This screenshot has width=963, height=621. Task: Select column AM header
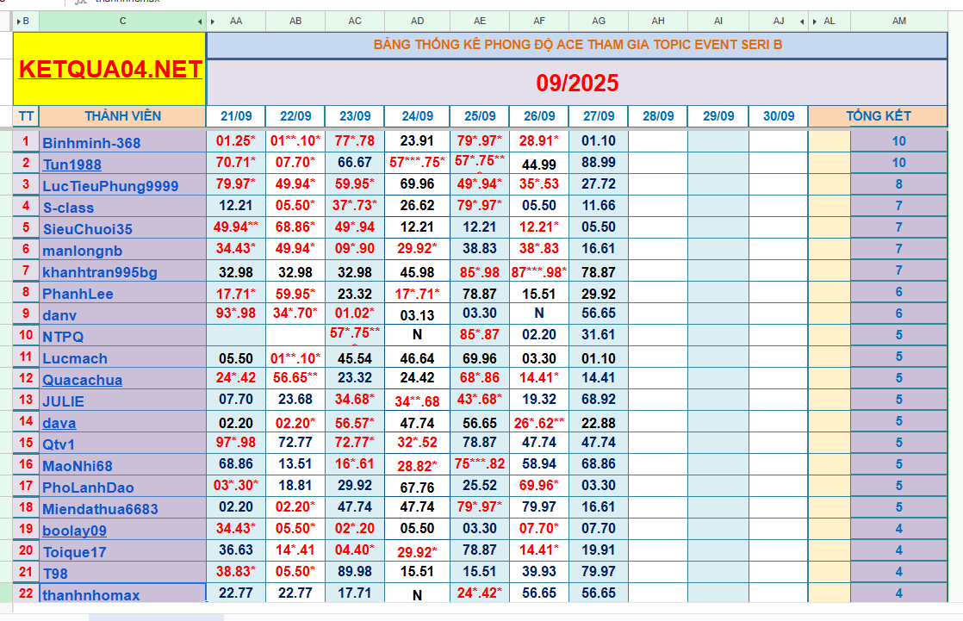coord(898,21)
